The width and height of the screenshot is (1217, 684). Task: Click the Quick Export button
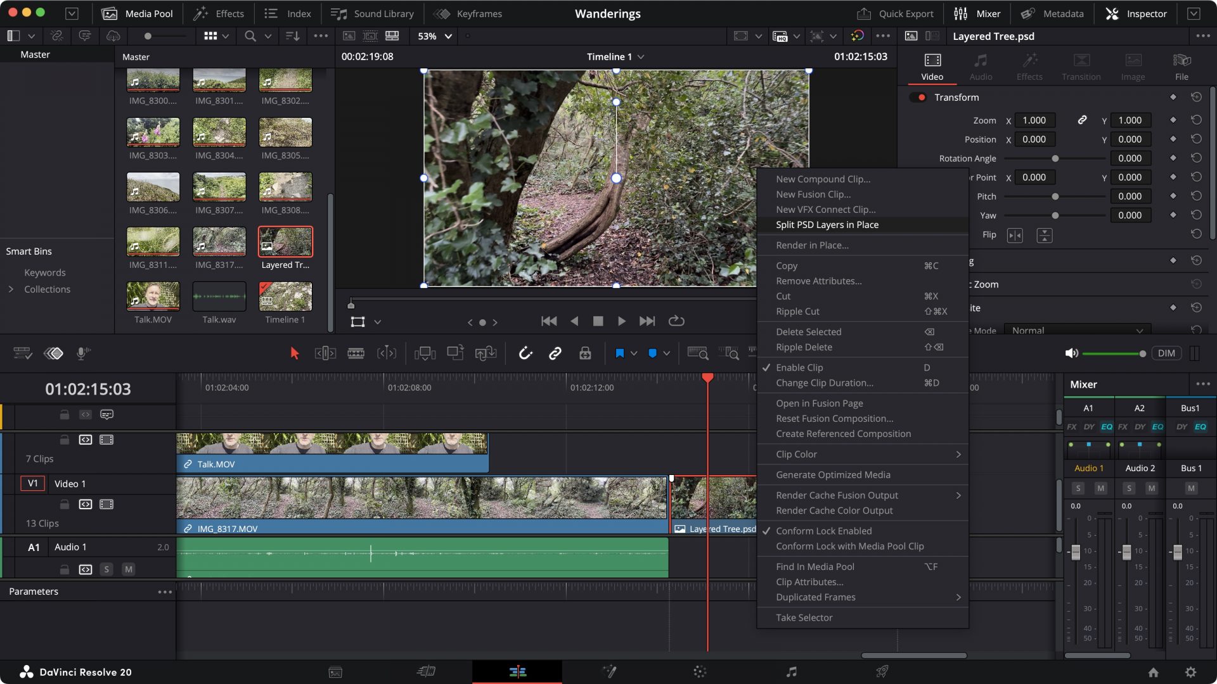coord(896,13)
